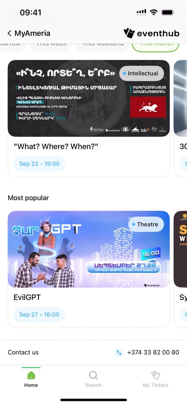Tap the back chevron next to MyAmeria
187x405 pixels.
(x=10, y=33)
